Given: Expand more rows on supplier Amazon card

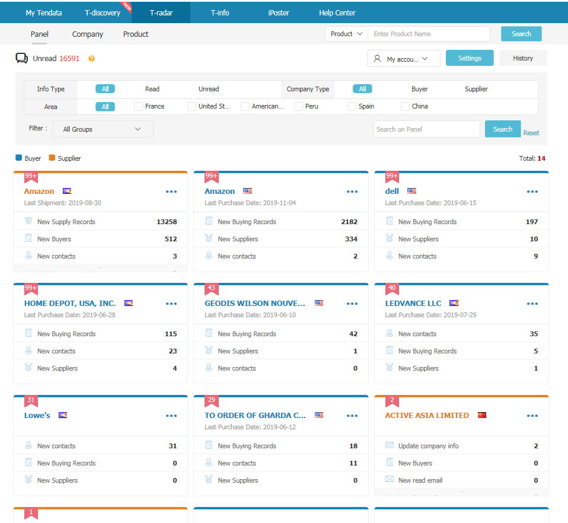Looking at the screenshot, I should pyautogui.click(x=101, y=267).
